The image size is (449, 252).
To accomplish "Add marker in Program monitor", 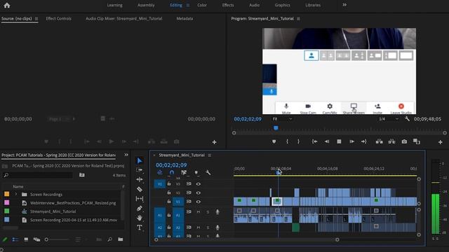I will 274,141.
